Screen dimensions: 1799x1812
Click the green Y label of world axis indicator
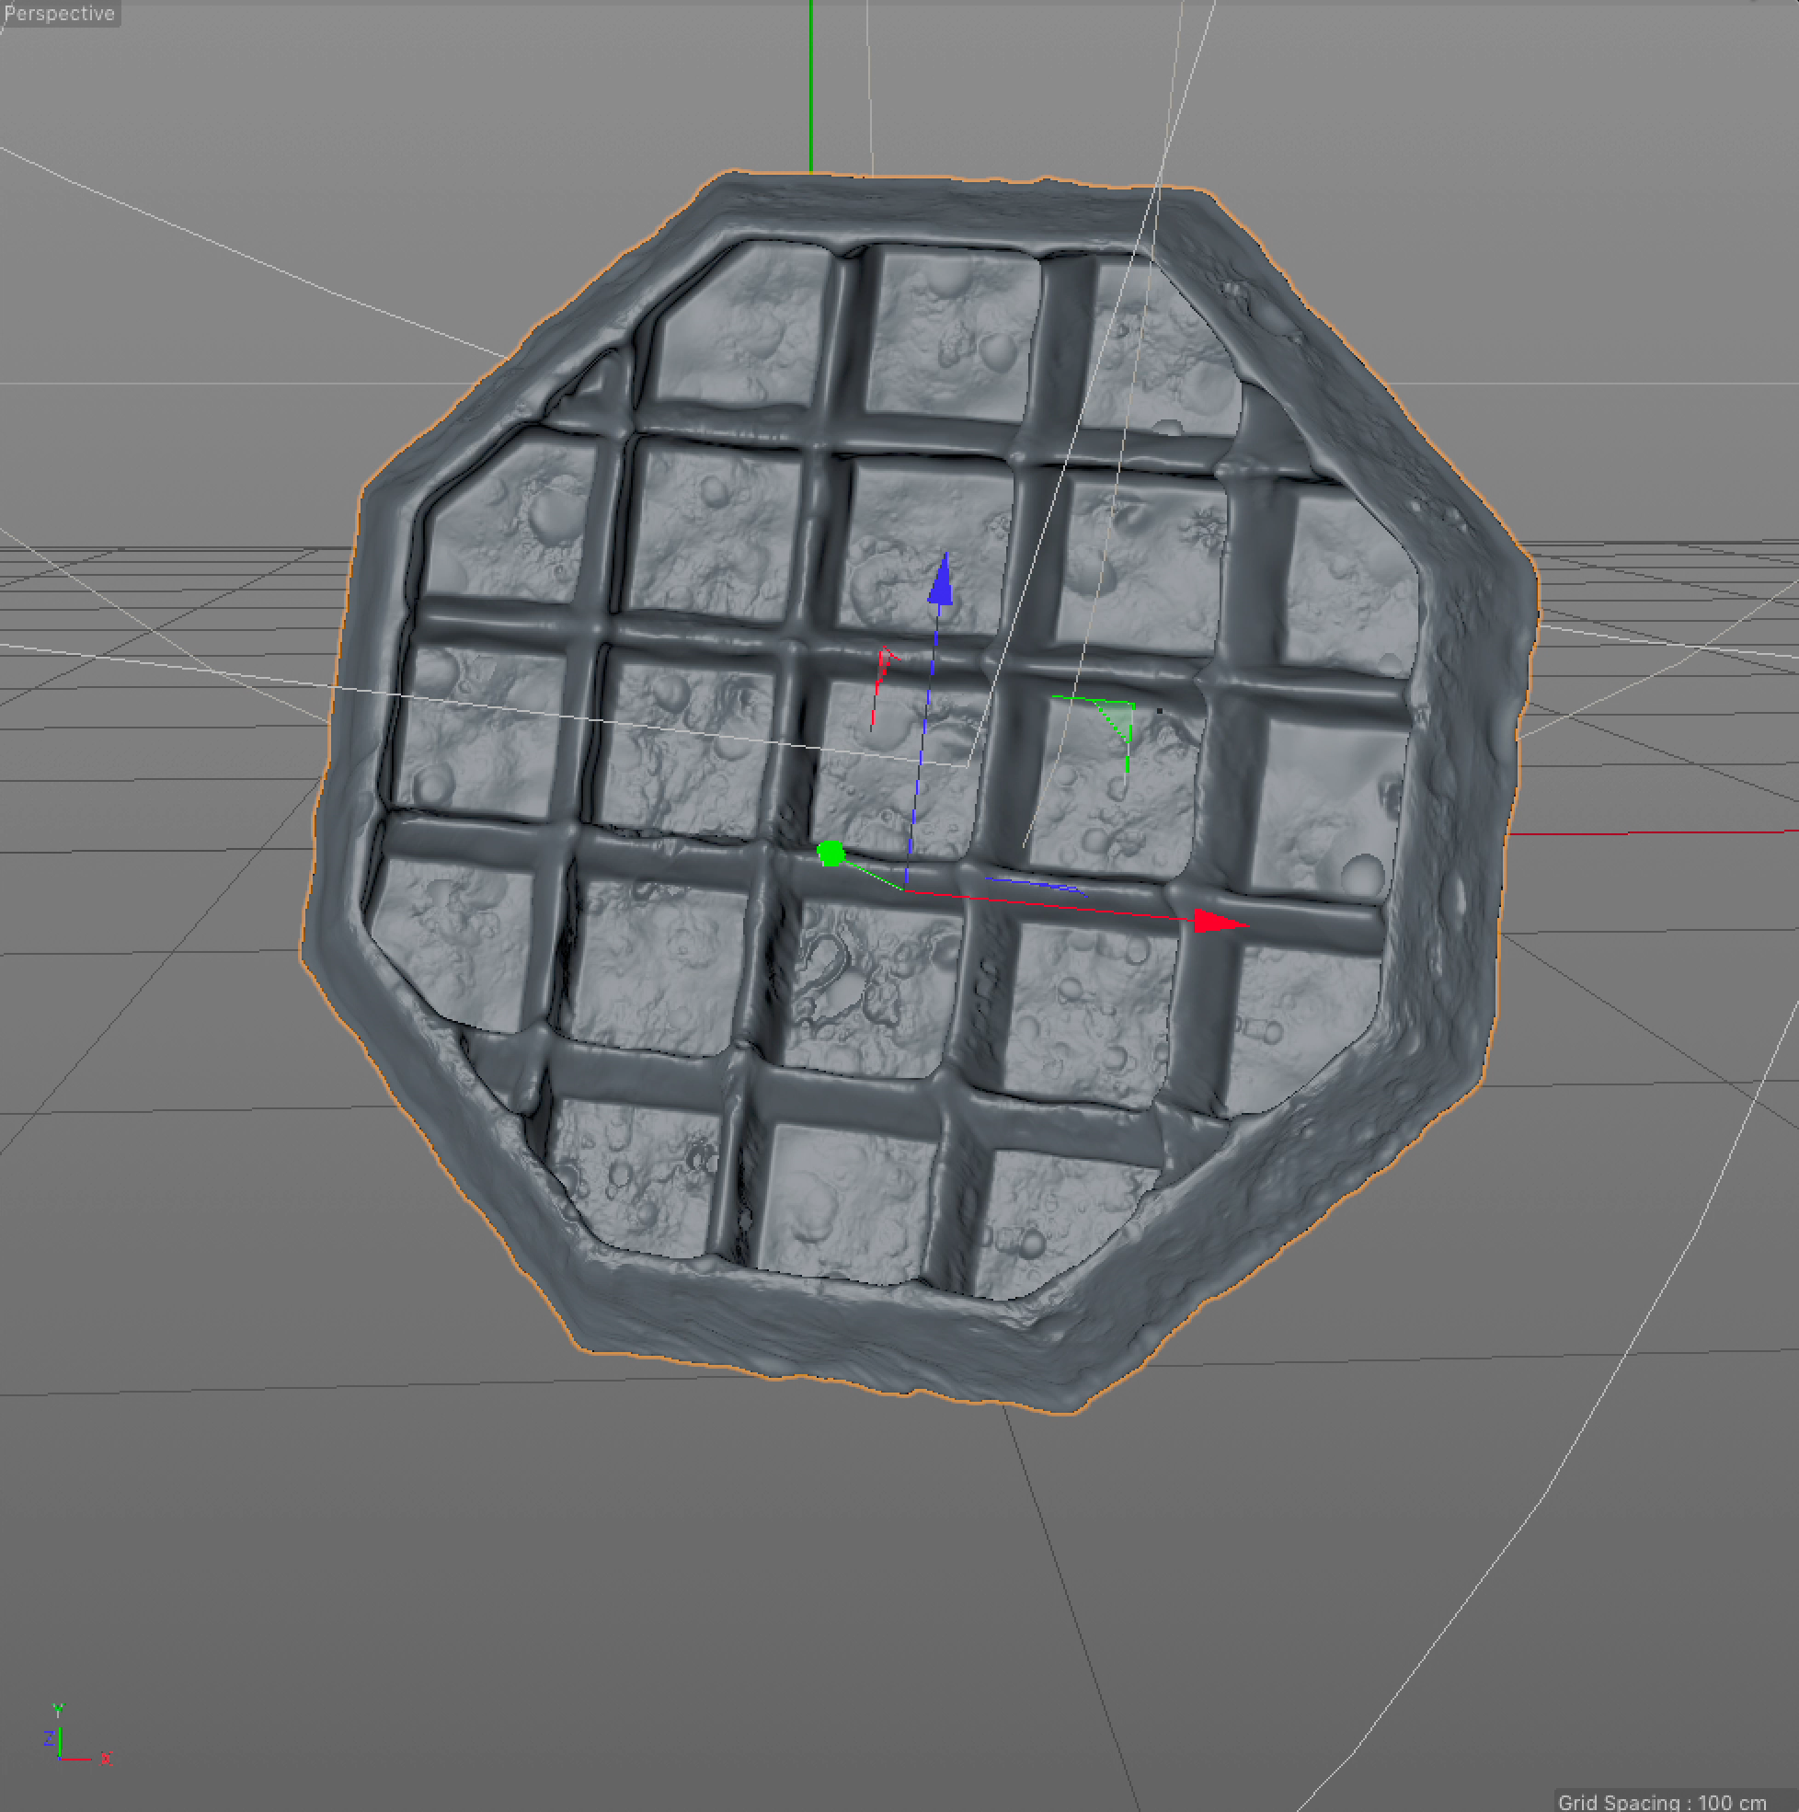58,1710
